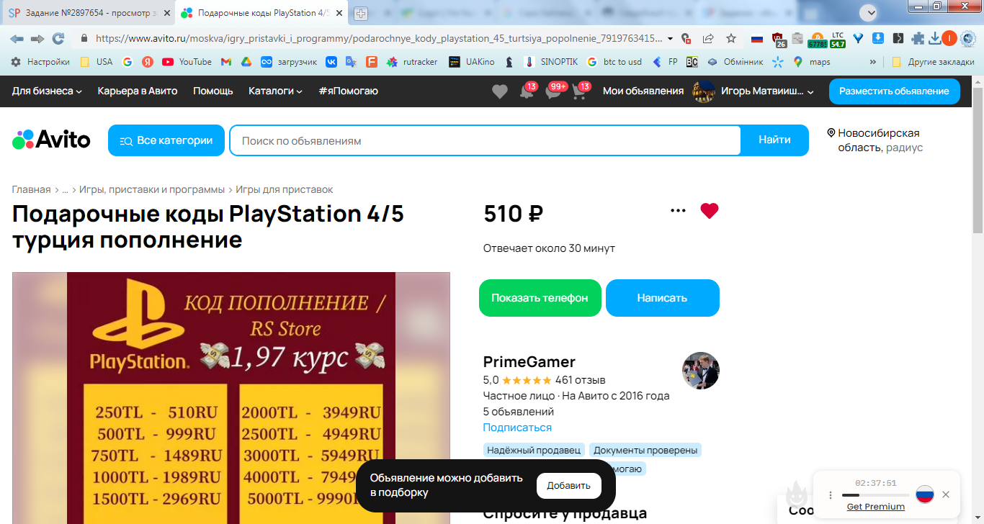
Task: Select the Подарочные коды PlayStation browser tab
Action: pos(261,13)
